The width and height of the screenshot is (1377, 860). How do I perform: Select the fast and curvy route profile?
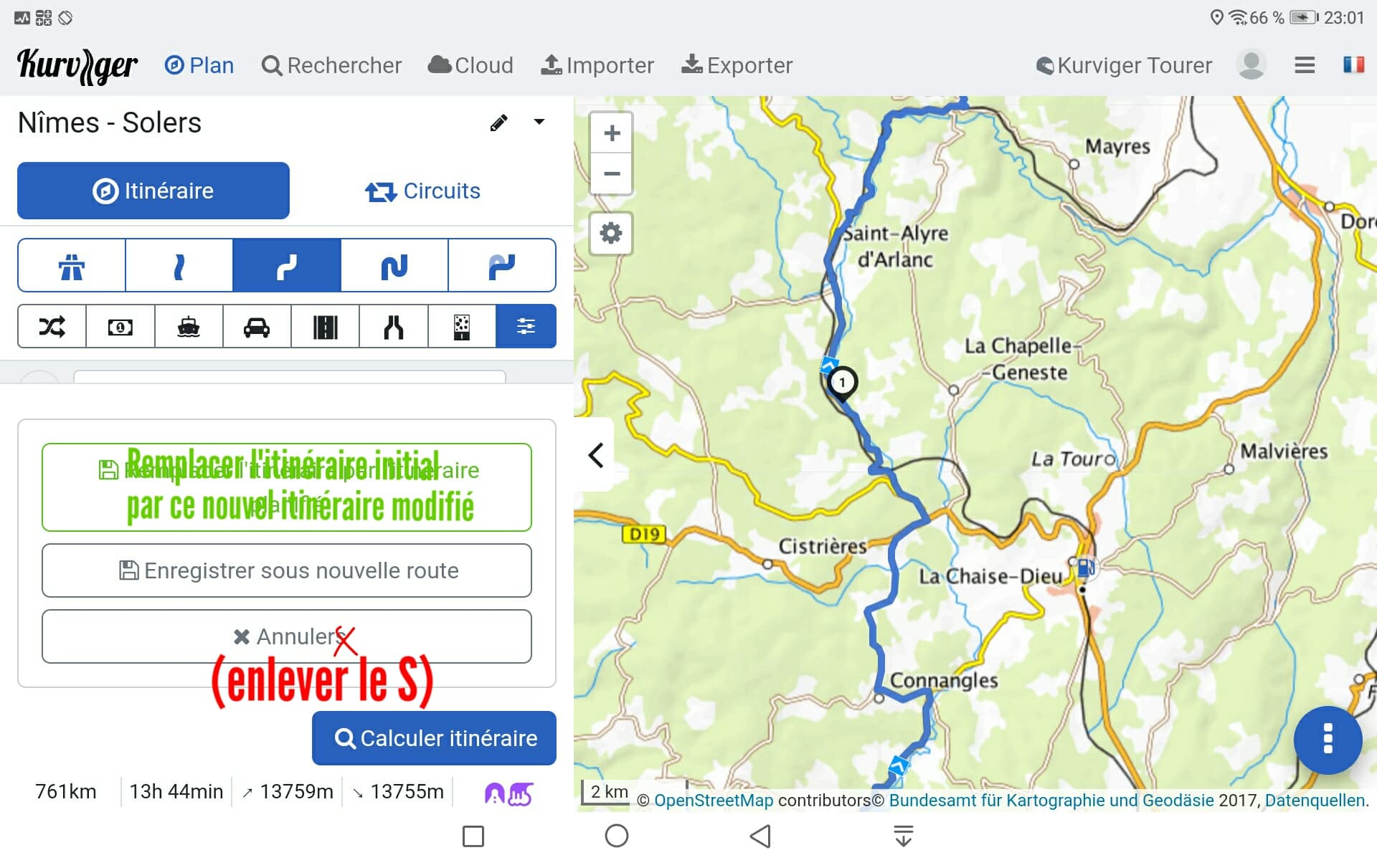179,266
